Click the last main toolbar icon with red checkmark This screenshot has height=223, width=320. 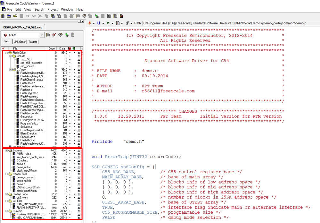click(x=121, y=16)
